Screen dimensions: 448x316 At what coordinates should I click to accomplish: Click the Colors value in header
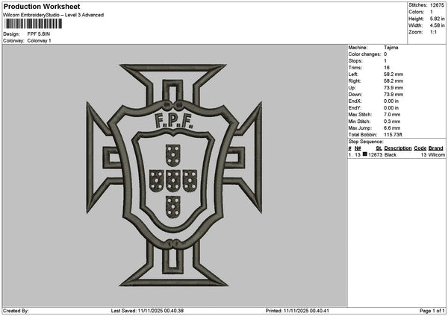pyautogui.click(x=431, y=12)
